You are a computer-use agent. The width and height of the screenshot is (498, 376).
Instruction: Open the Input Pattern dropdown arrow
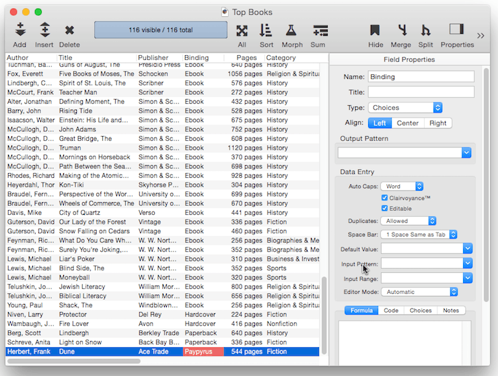[468, 263]
